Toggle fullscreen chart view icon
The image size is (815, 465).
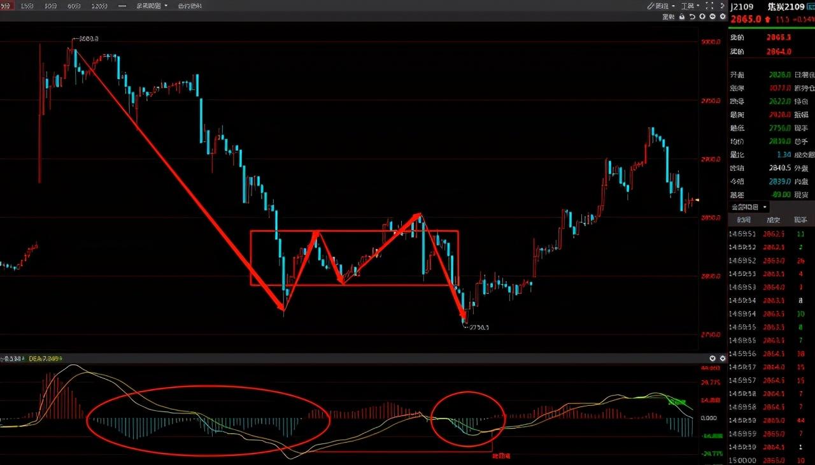point(709,6)
